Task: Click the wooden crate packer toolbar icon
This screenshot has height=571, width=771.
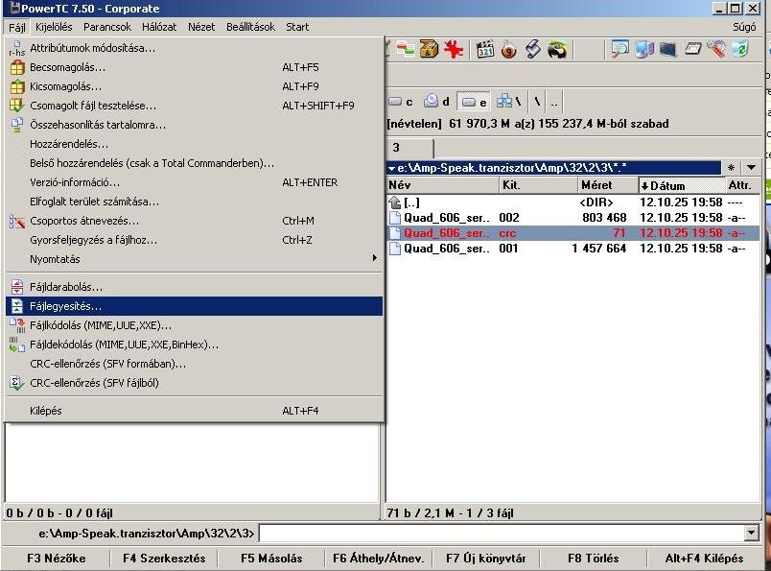Action: pyautogui.click(x=429, y=49)
